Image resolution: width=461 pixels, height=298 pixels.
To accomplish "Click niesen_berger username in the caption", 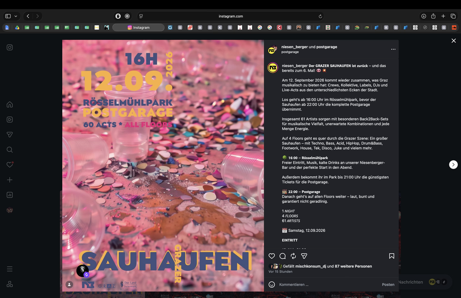I will point(295,66).
